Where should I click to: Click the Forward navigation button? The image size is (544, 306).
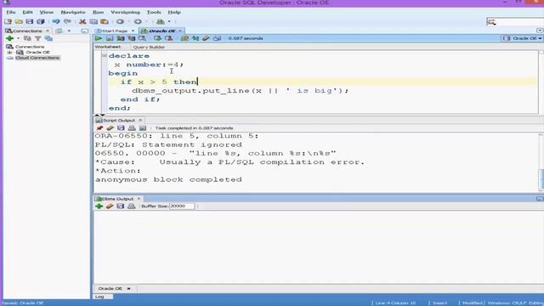pos(138,21)
